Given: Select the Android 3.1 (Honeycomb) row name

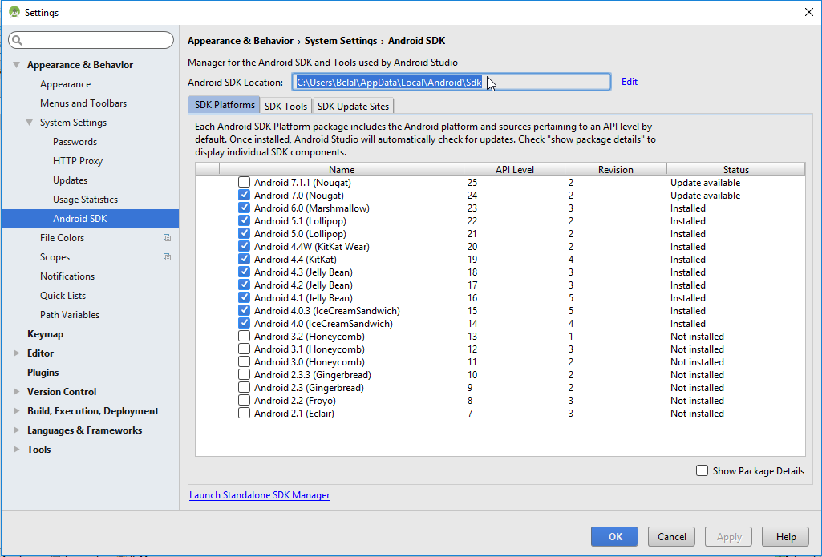Looking at the screenshot, I should (x=310, y=349).
